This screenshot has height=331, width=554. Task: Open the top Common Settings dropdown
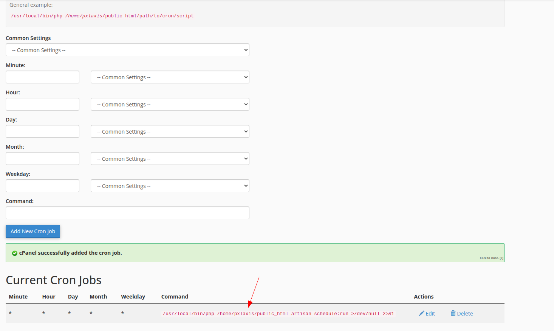click(127, 50)
